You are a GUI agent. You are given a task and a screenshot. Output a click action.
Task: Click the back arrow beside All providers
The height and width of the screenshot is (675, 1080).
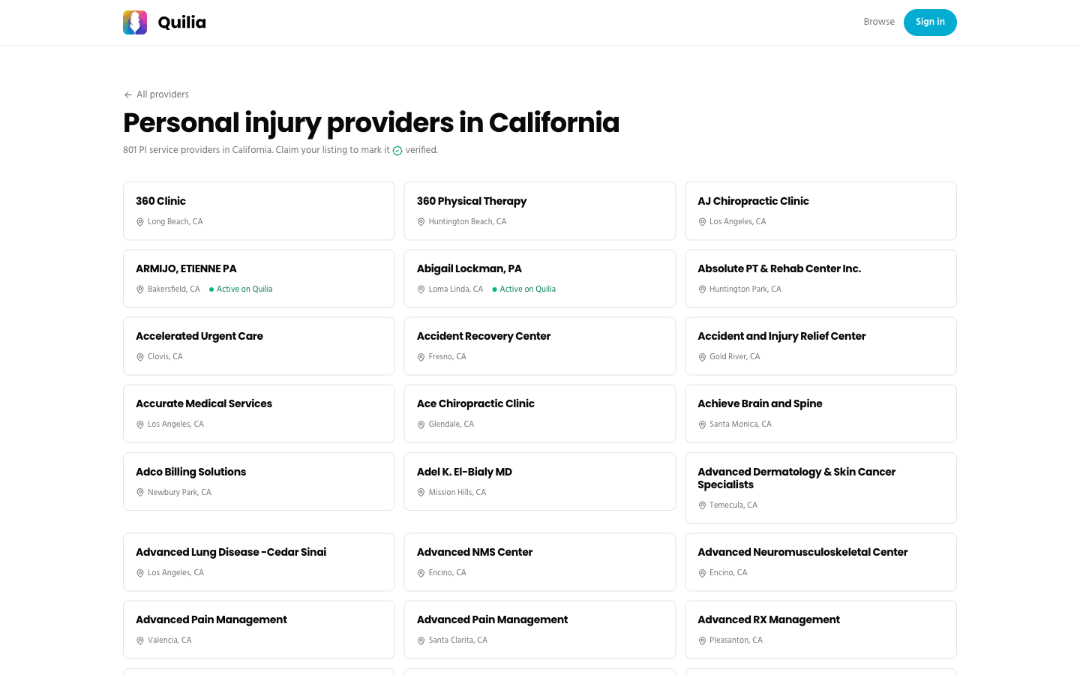click(x=128, y=94)
